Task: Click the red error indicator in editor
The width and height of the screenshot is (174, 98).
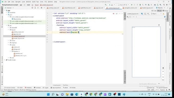Action: pos(114,14)
